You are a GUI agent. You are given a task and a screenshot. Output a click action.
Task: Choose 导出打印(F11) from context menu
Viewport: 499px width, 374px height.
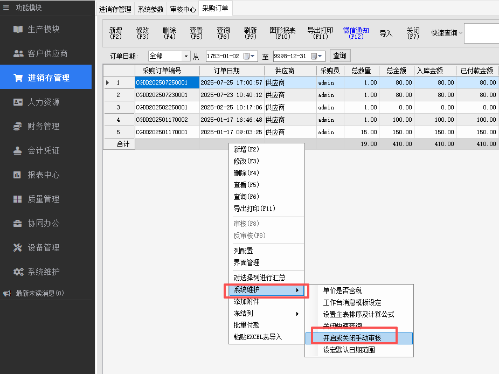254,209
